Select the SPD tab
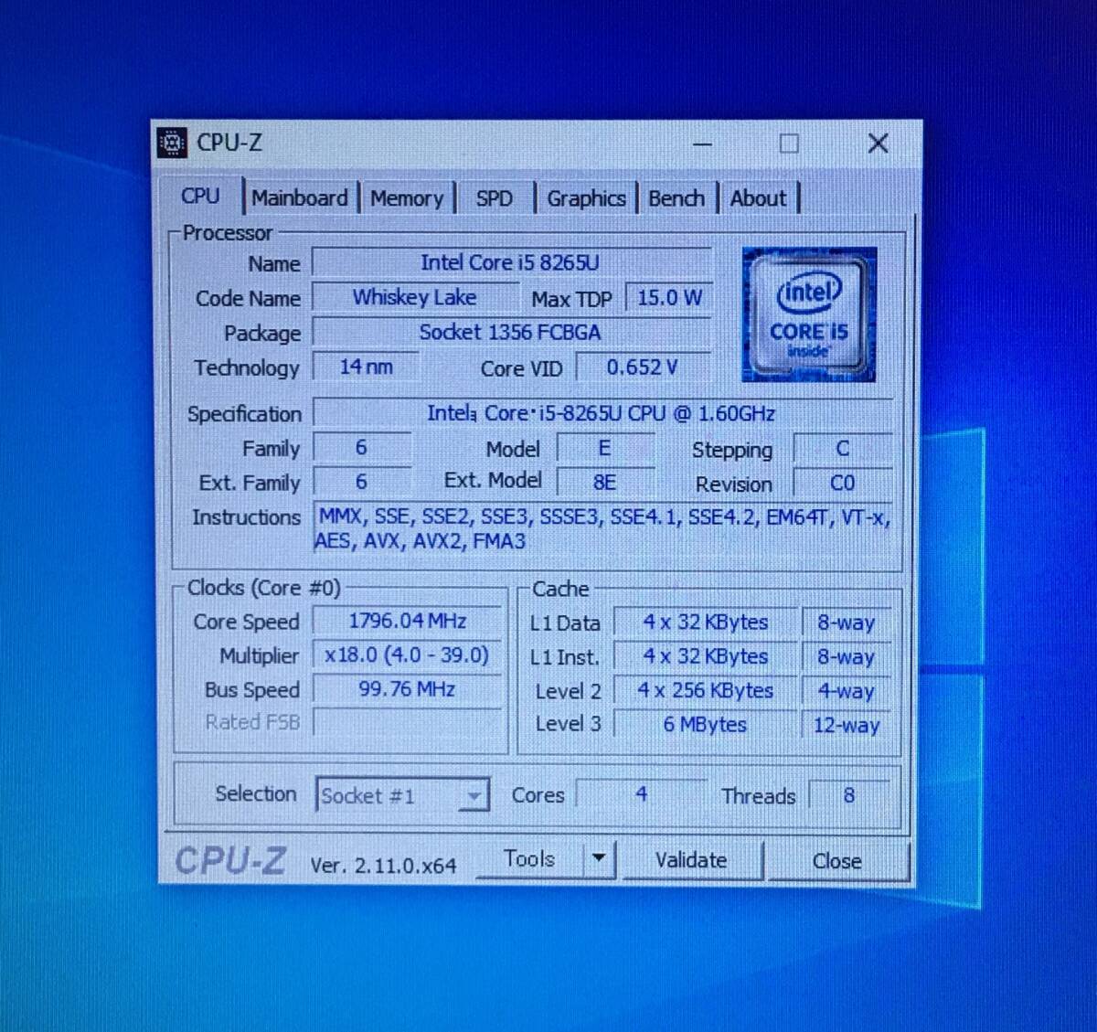The width and height of the screenshot is (1097, 1032). 495,197
